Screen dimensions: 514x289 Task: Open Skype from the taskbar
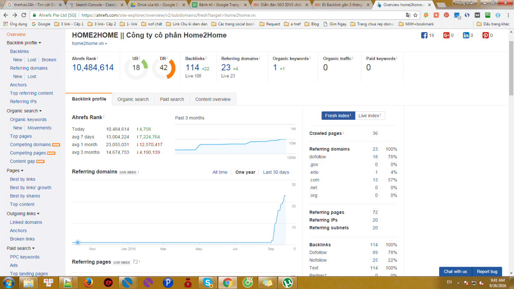208,283
